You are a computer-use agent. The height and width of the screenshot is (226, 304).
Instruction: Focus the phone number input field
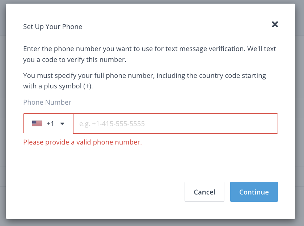pyautogui.click(x=176, y=124)
